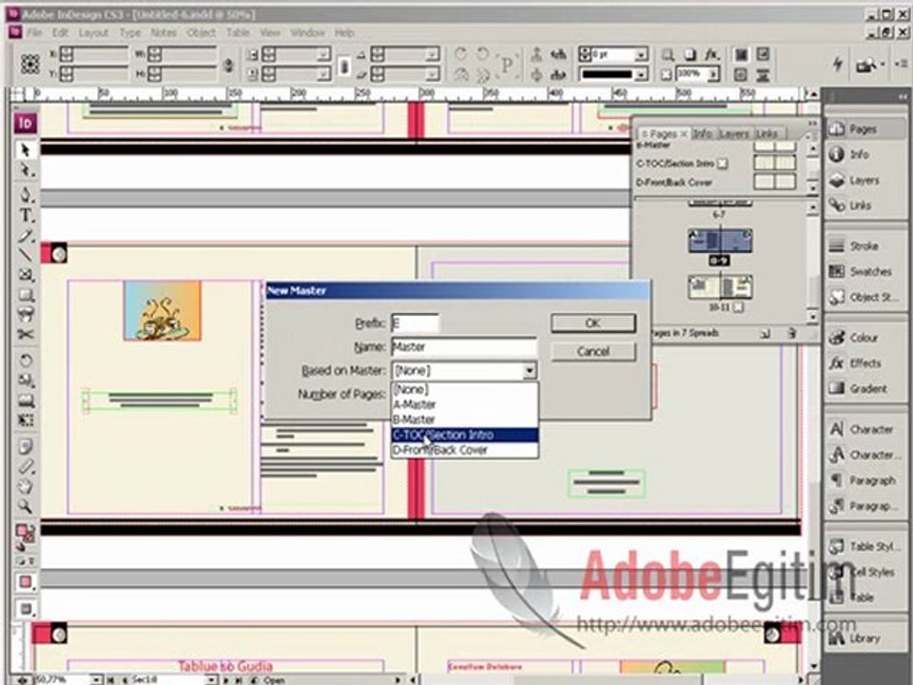Cancel the New Master dialog

click(593, 351)
